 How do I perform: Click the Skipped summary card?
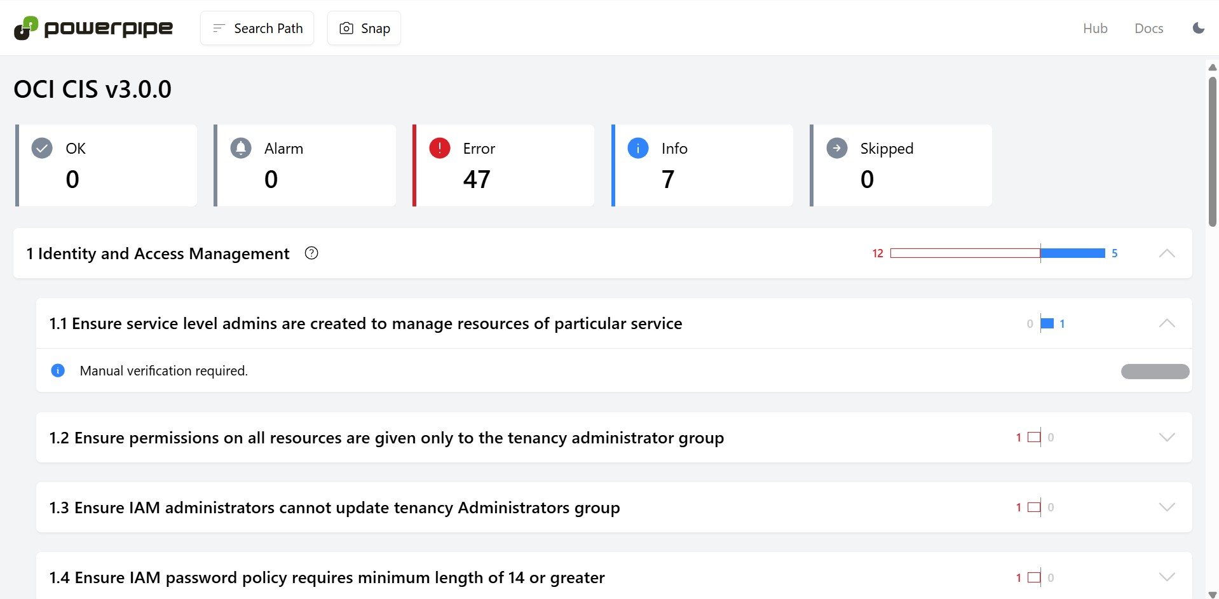[901, 165]
